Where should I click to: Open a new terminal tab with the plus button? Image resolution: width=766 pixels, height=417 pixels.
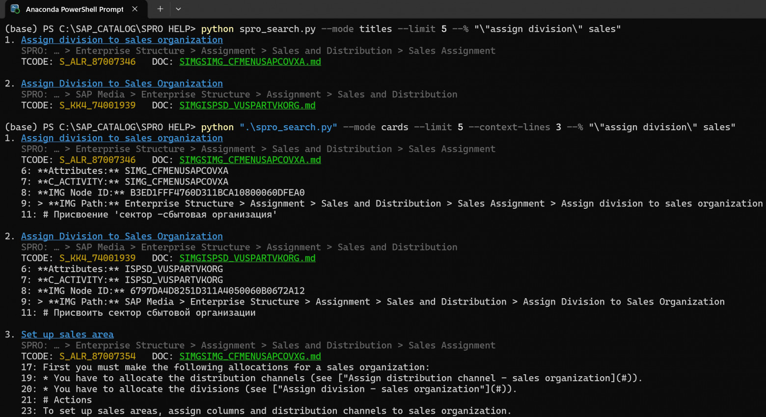tap(160, 9)
